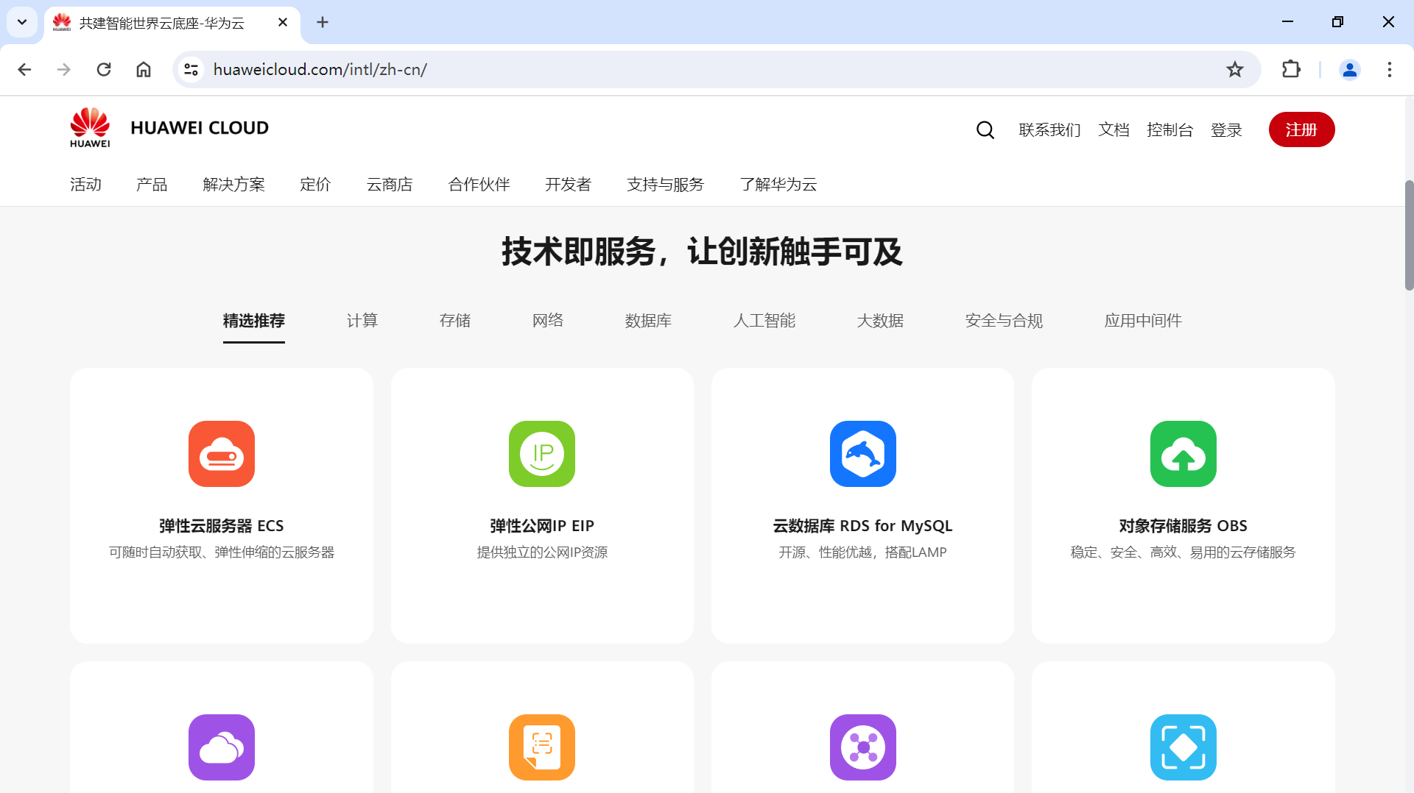Open the 产品 navigation menu
Image resolution: width=1414 pixels, height=793 pixels.
pyautogui.click(x=152, y=185)
